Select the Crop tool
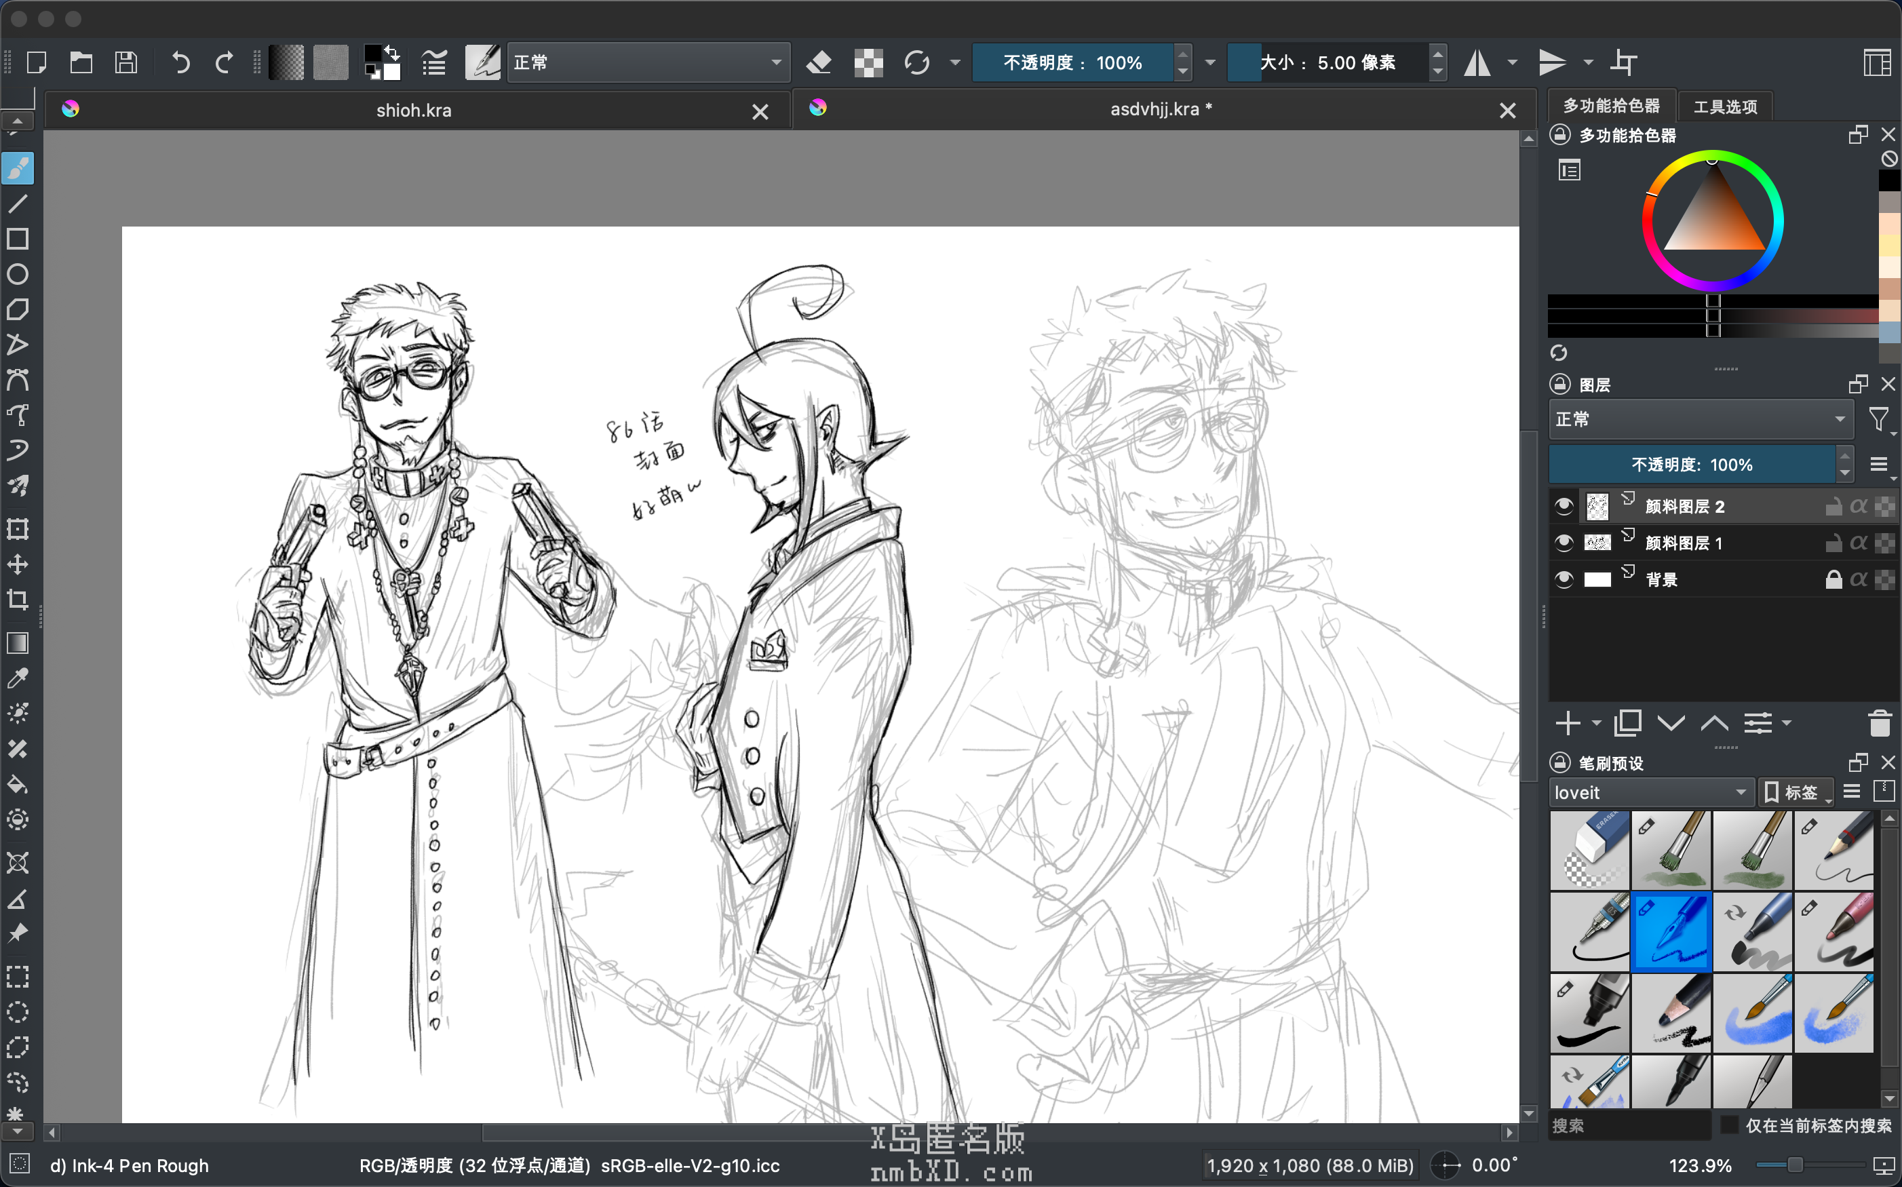 click(x=17, y=600)
